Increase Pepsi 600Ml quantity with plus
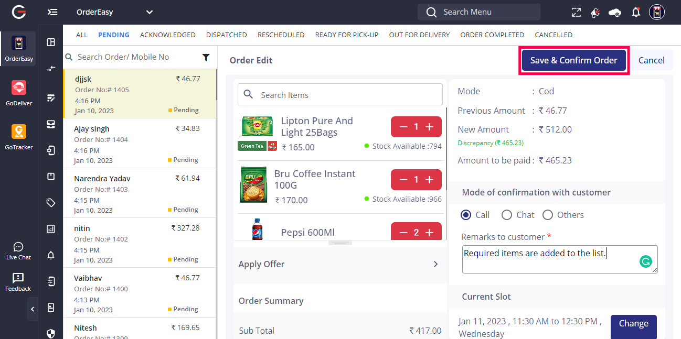This screenshot has width=681, height=339. pos(429,233)
